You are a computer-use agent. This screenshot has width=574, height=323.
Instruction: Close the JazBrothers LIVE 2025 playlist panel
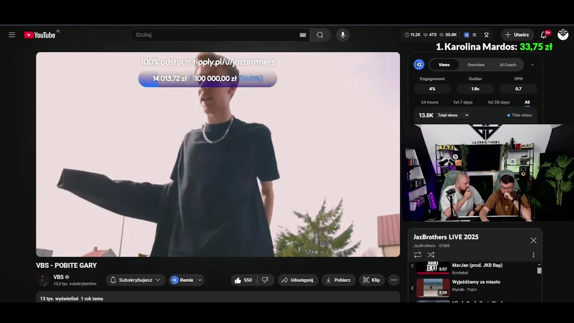pyautogui.click(x=533, y=240)
